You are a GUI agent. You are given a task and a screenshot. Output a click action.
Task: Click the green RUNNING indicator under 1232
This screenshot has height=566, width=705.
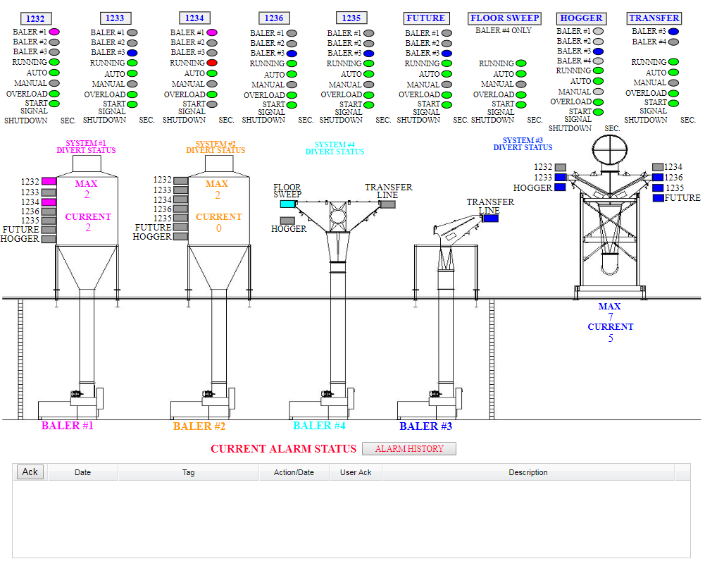click(54, 62)
